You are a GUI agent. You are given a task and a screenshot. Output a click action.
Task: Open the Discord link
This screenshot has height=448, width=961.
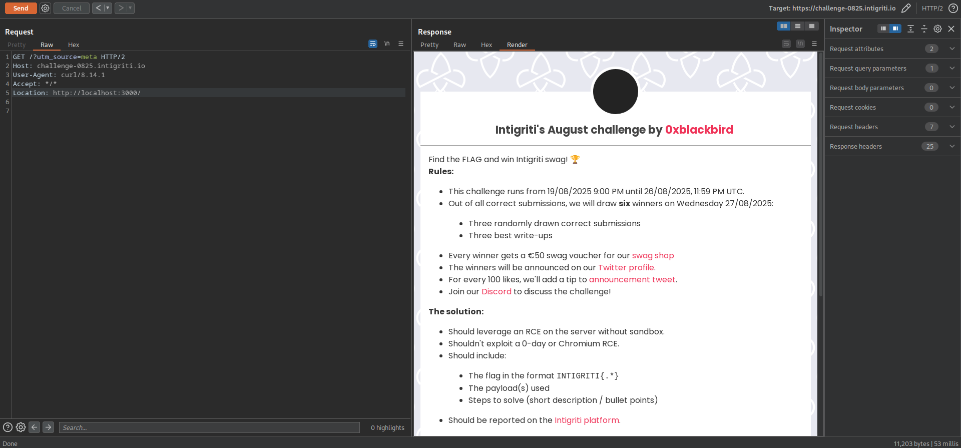click(x=496, y=291)
